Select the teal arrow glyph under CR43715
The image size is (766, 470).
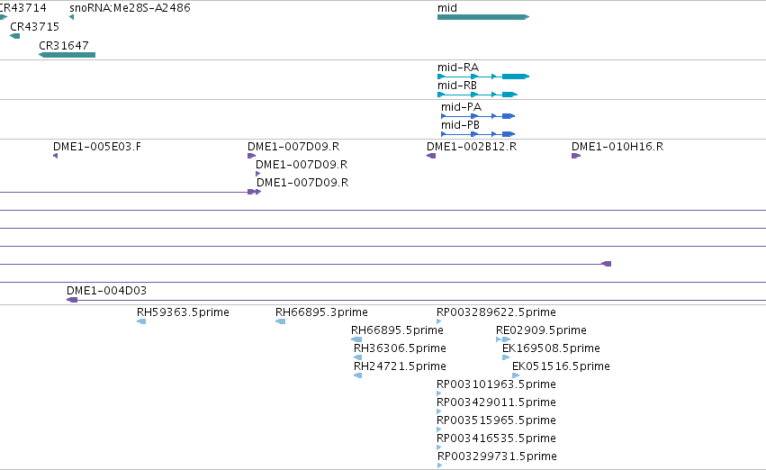(x=14, y=36)
